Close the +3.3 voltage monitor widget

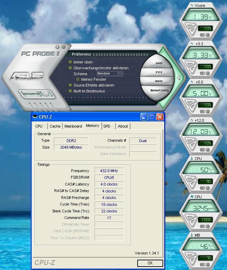208,73
